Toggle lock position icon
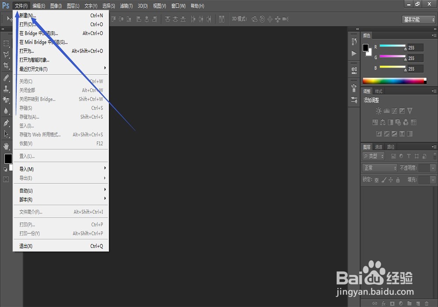Image resolution: width=438 pixels, height=307 pixels. [x=391, y=180]
